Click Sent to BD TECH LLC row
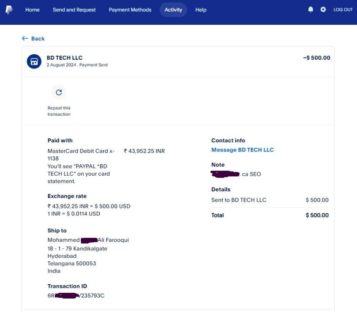Image resolution: width=357 pixels, height=312 pixels. pyautogui.click(x=270, y=200)
